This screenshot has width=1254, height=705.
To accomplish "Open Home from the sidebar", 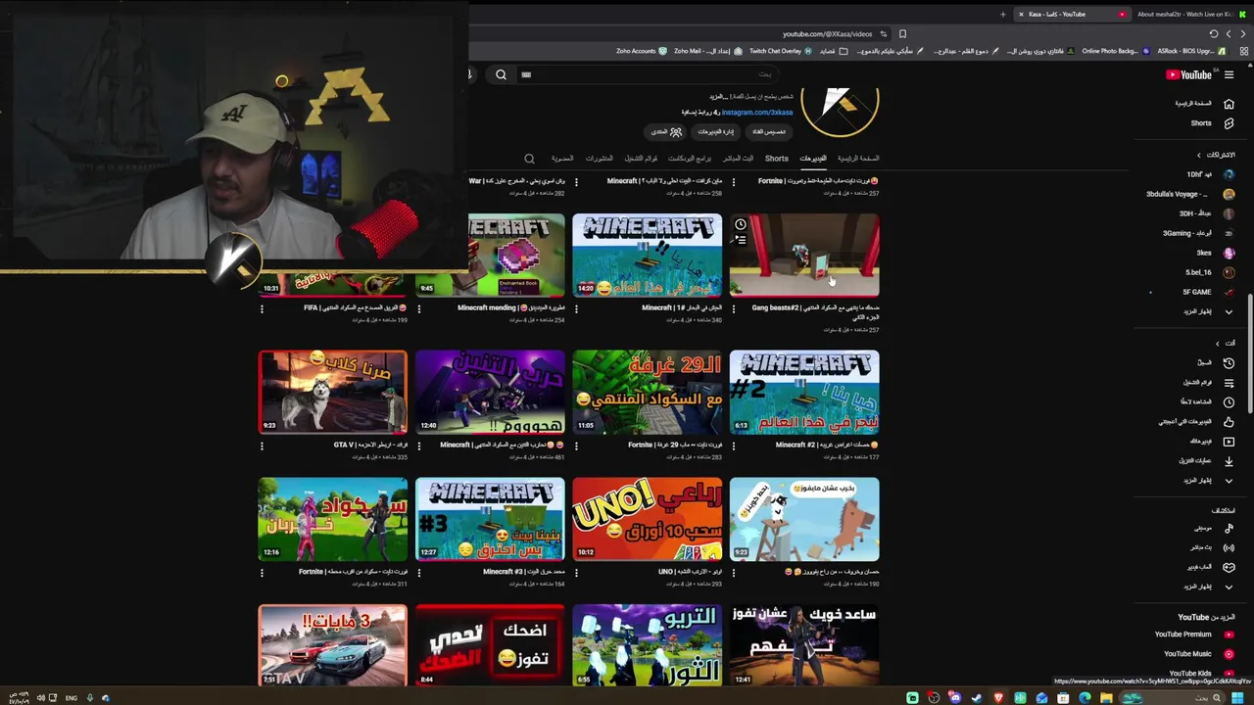I will click(x=1204, y=104).
